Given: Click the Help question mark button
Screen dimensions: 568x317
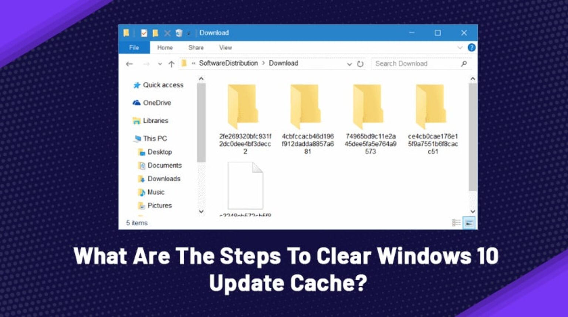Looking at the screenshot, I should point(471,48).
